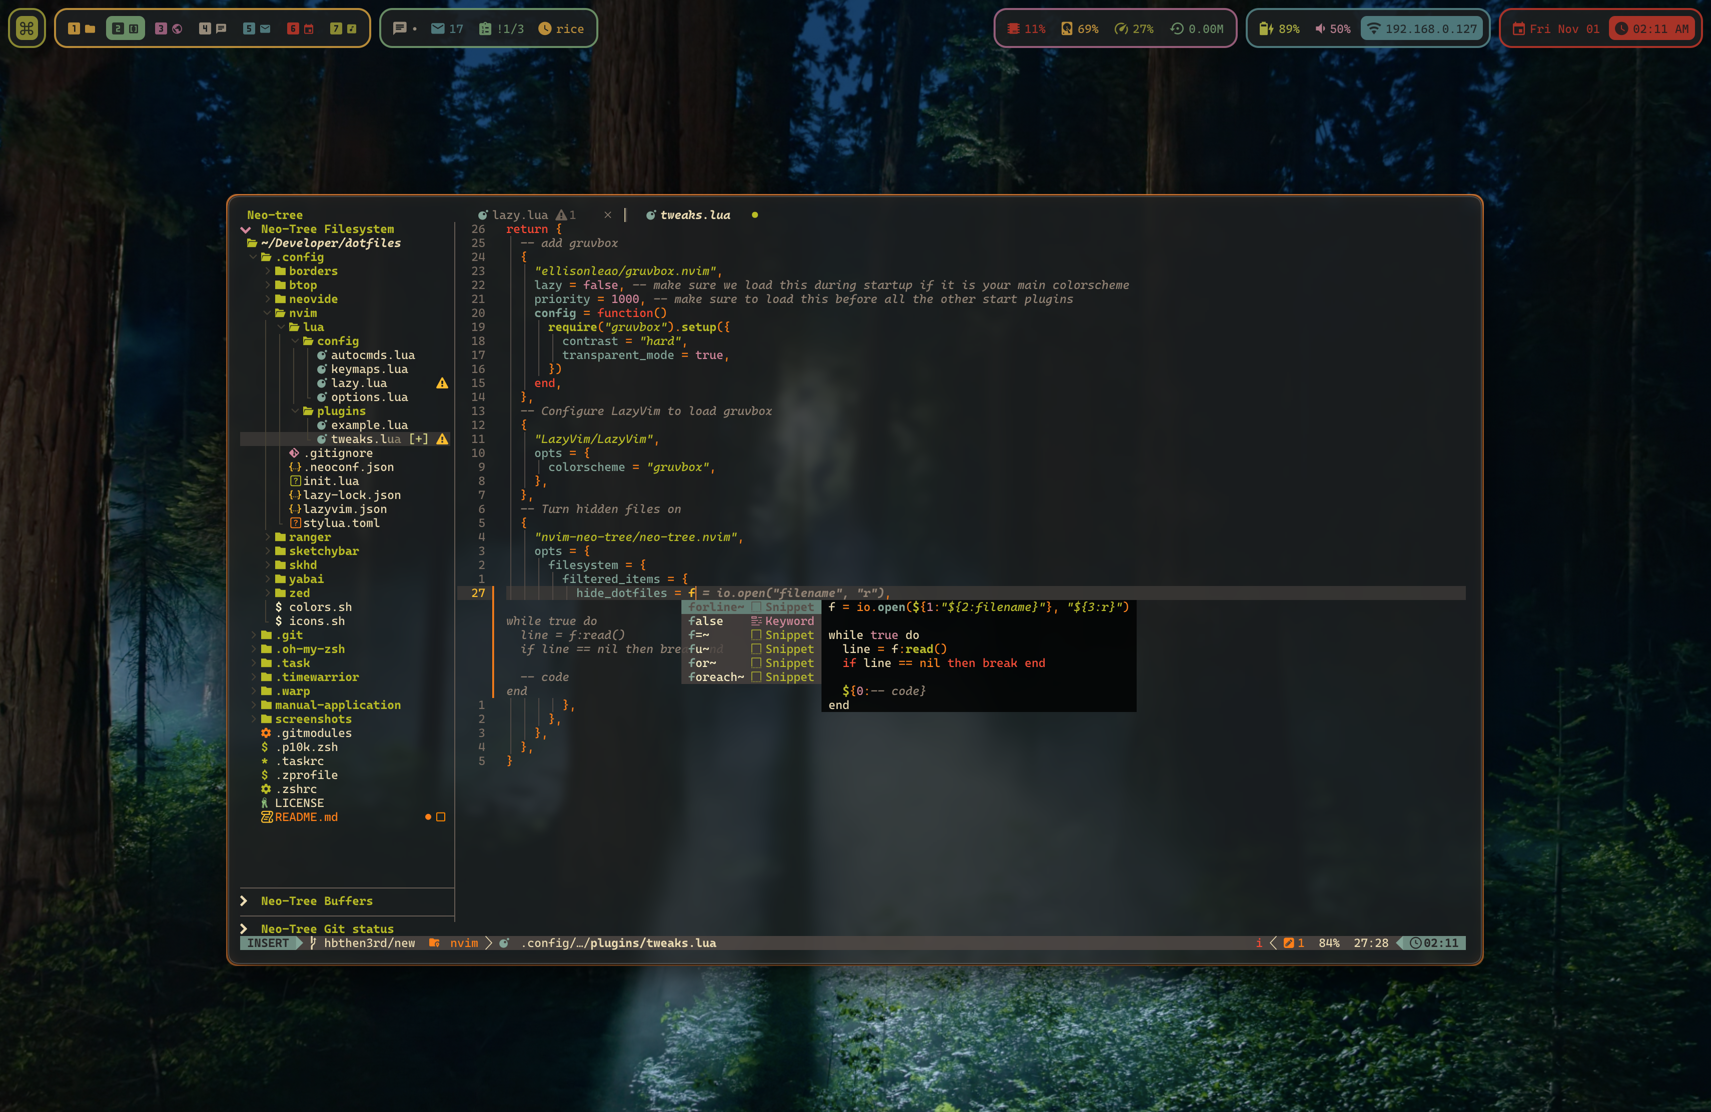The height and width of the screenshot is (1112, 1711).
Task: Switch to workspace 1 in the bar
Action: [81, 28]
